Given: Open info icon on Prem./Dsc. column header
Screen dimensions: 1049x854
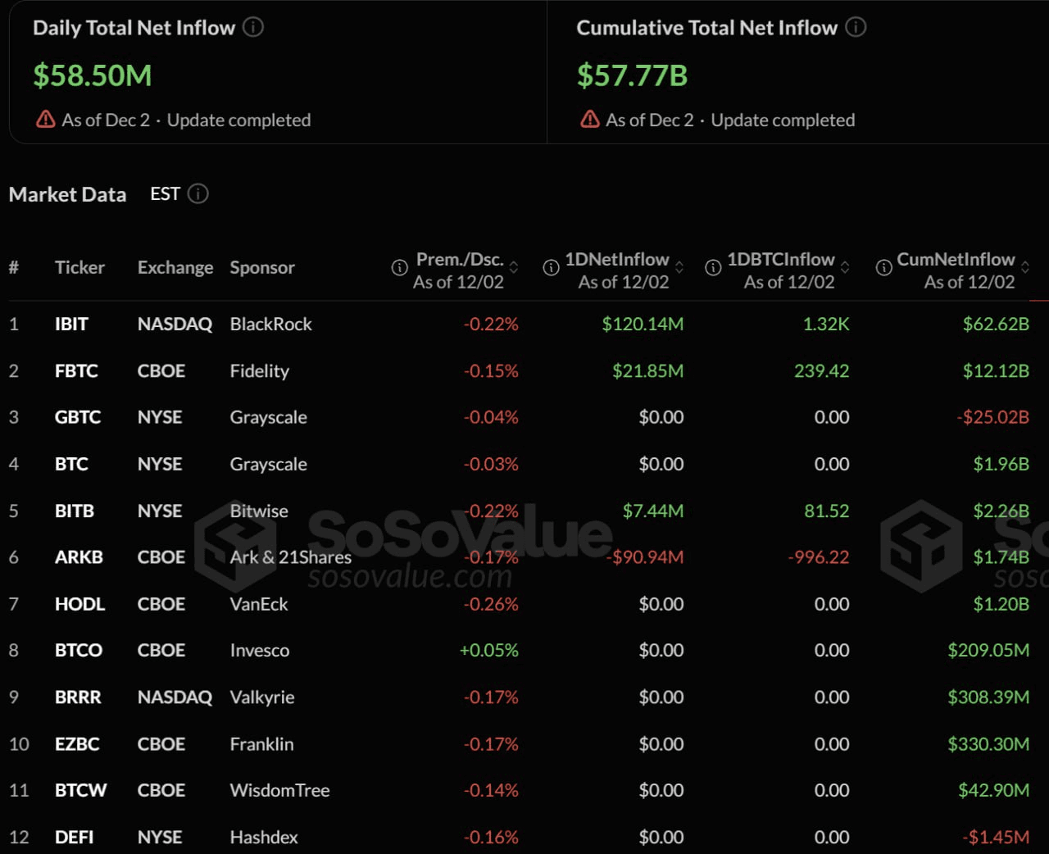Looking at the screenshot, I should pyautogui.click(x=399, y=267).
